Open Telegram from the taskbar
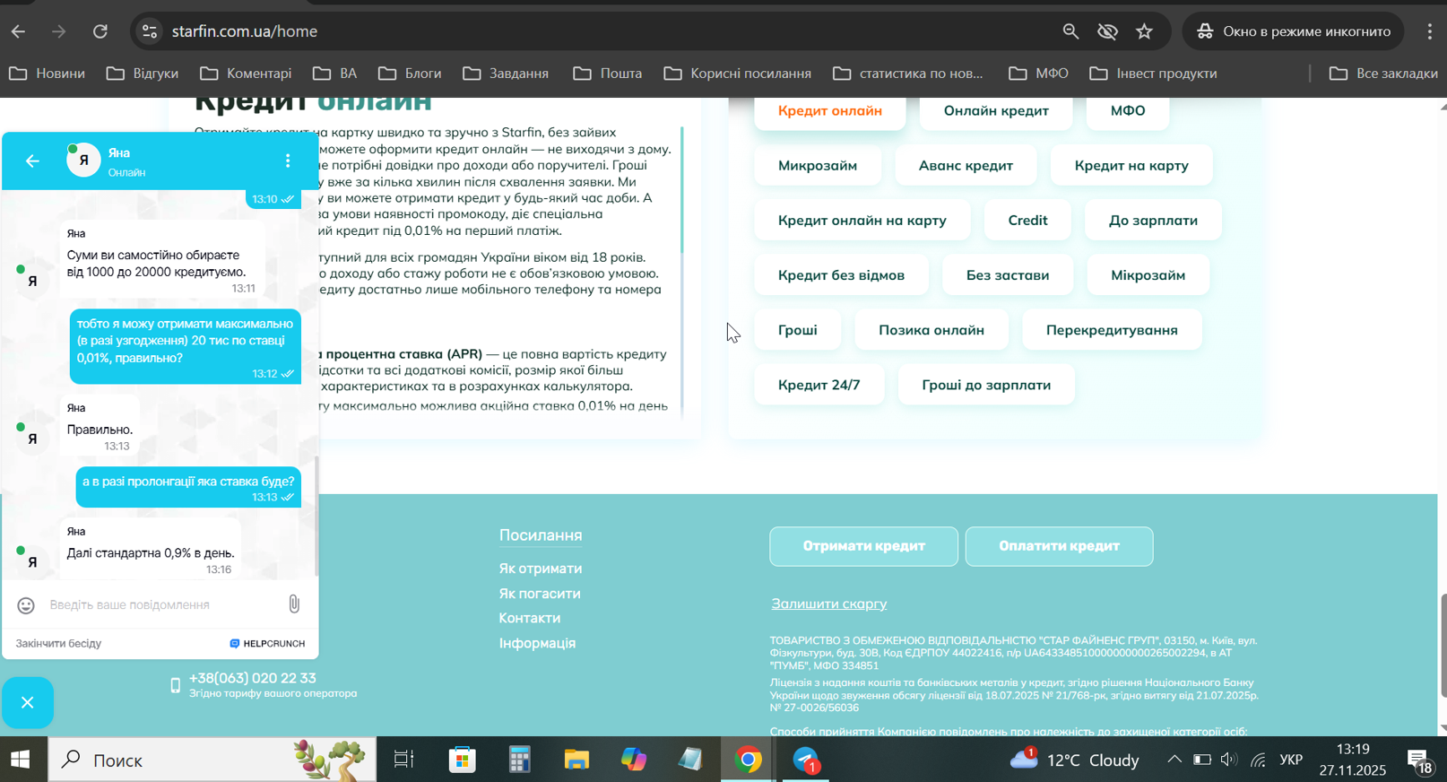This screenshot has width=1447, height=782. tap(805, 760)
